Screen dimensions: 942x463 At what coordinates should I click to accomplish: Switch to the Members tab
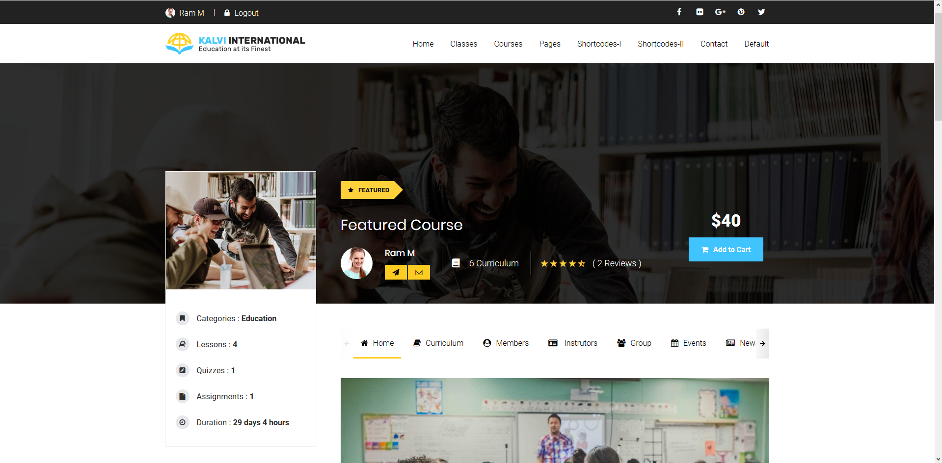click(x=506, y=343)
